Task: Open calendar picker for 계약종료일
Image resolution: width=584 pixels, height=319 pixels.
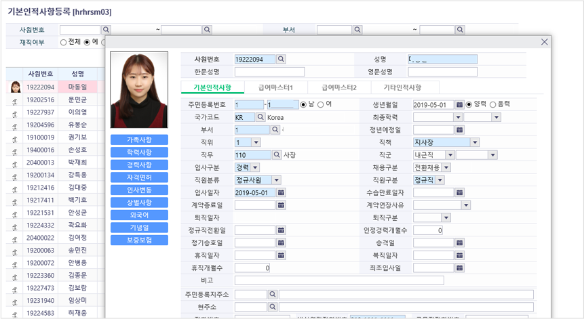Action: [281, 205]
